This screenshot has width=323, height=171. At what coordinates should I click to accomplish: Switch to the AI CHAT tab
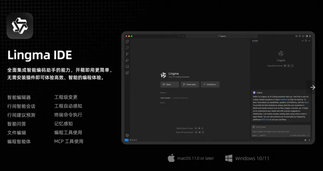coord(255,41)
